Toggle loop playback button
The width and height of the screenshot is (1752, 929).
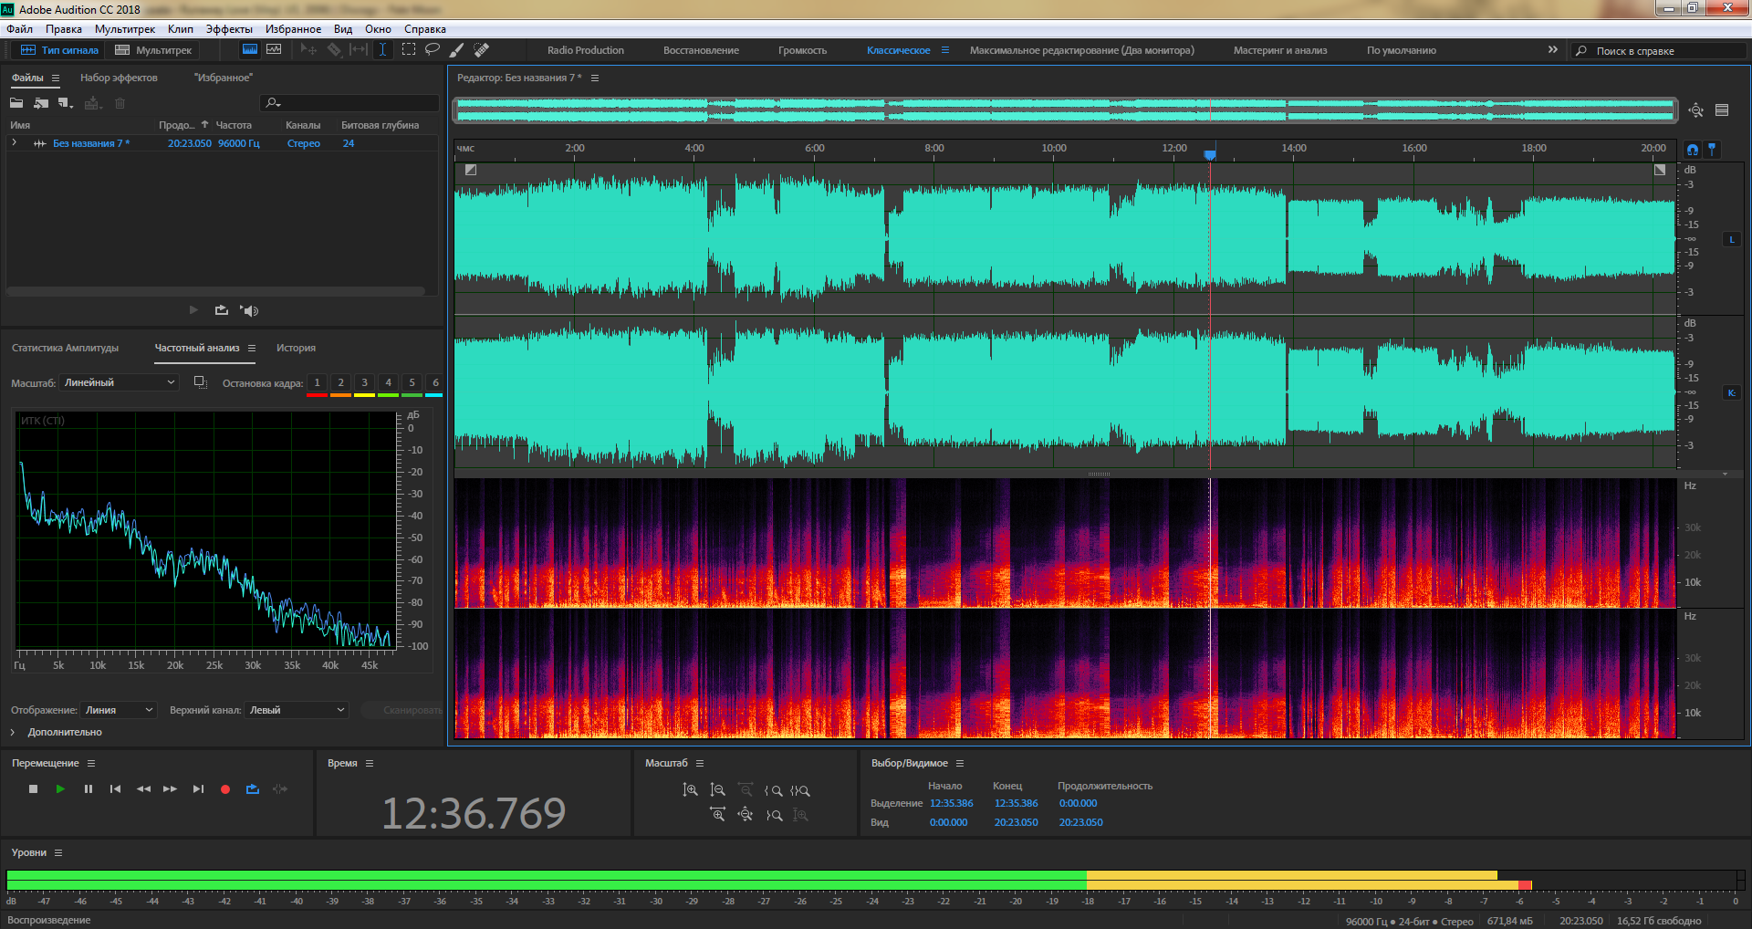pyautogui.click(x=253, y=788)
